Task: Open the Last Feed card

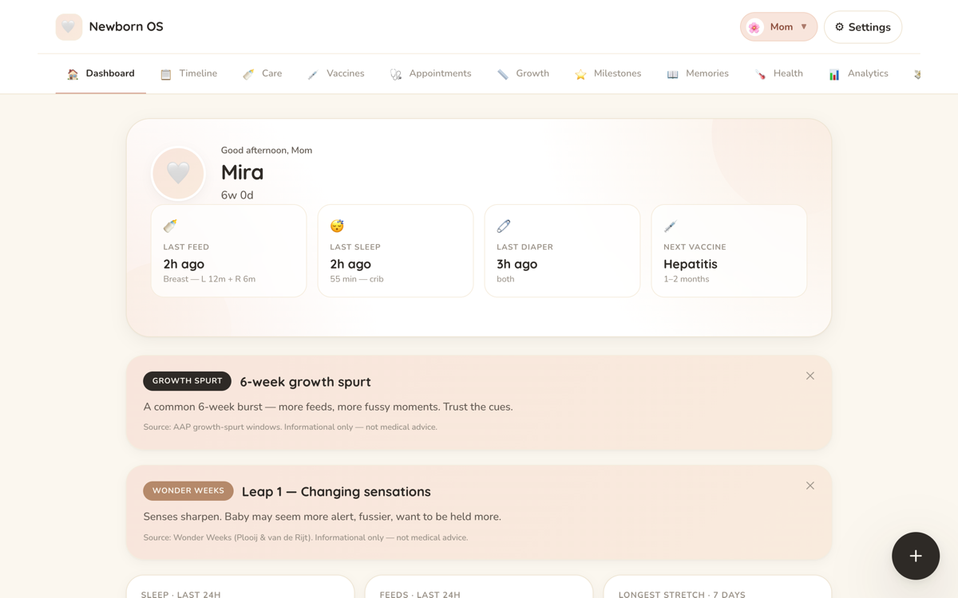Action: click(229, 251)
